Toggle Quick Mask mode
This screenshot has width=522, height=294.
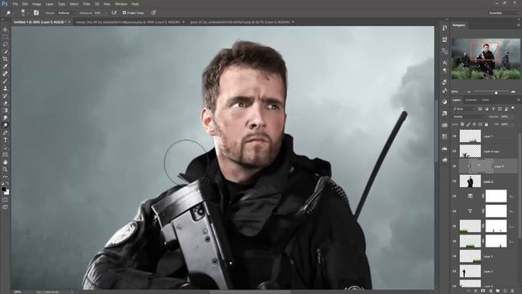(5, 200)
